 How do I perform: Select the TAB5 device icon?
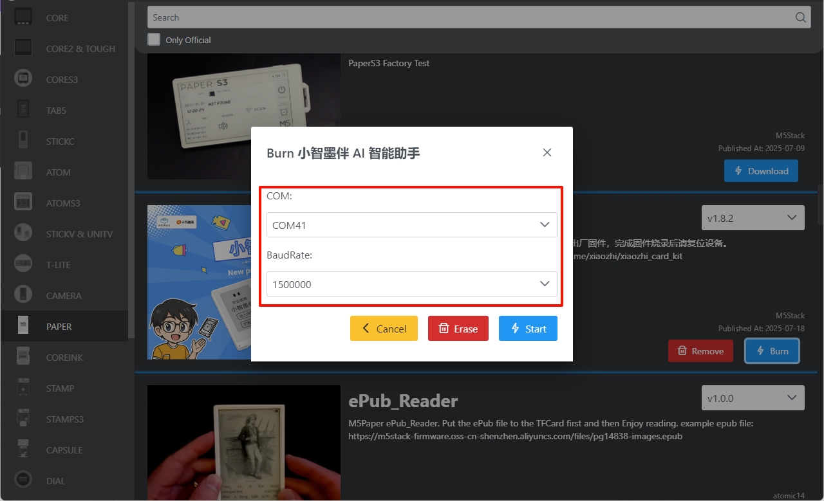pos(23,110)
